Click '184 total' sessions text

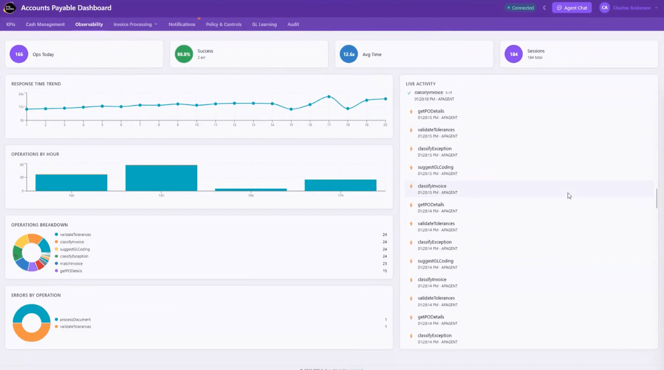pos(535,57)
